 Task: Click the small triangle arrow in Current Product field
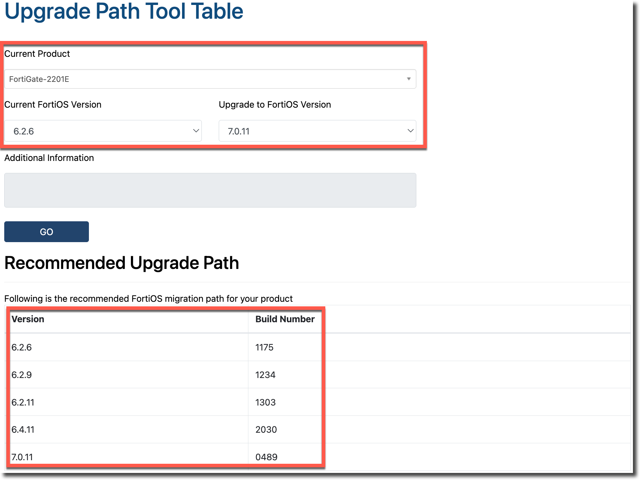[x=409, y=79]
